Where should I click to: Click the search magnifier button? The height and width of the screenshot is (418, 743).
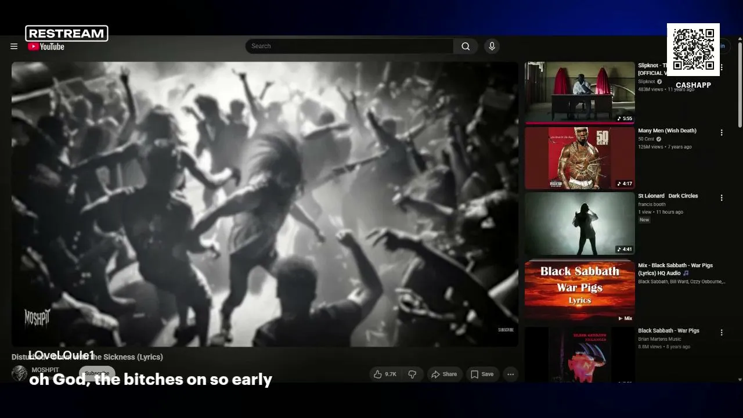(x=466, y=46)
